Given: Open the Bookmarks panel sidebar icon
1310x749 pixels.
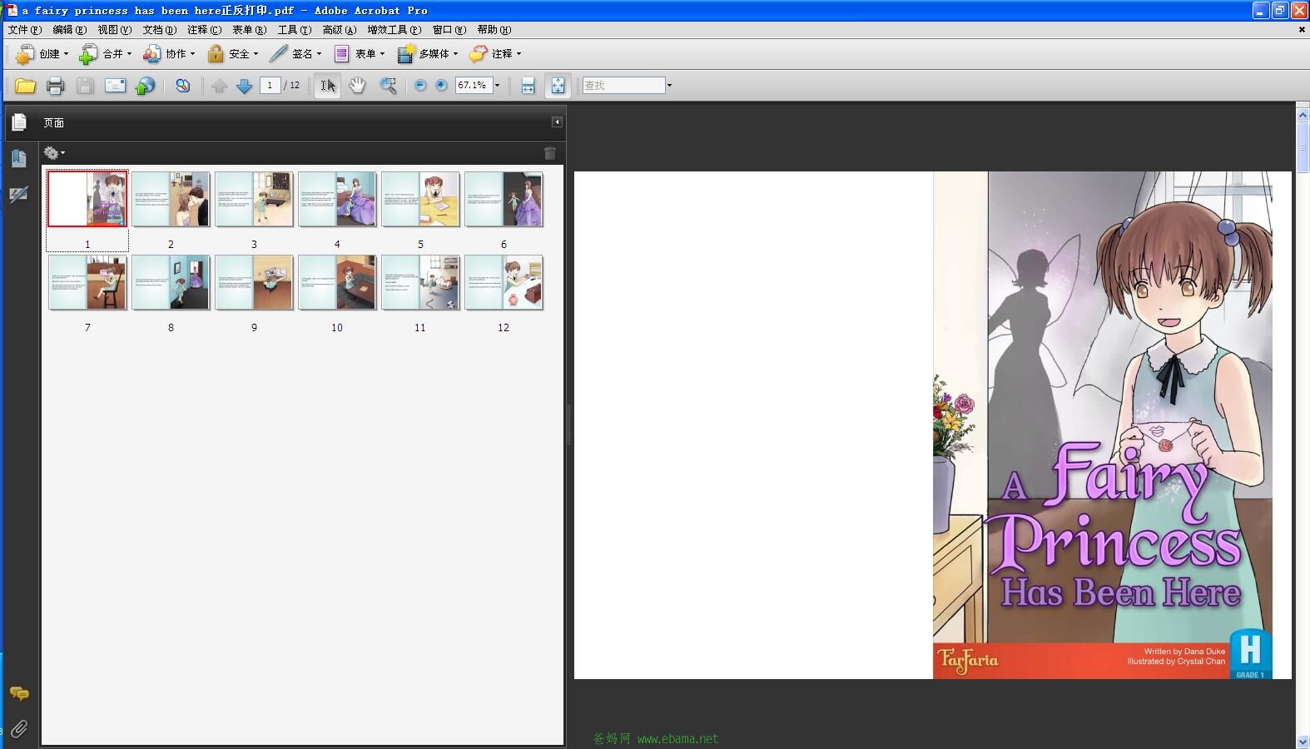Looking at the screenshot, I should pyautogui.click(x=18, y=158).
